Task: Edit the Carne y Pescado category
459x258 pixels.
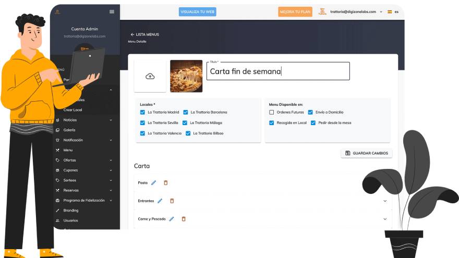Action: 171,219
